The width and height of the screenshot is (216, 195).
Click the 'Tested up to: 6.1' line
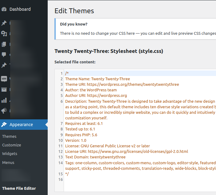pyautogui.click(x=80, y=129)
